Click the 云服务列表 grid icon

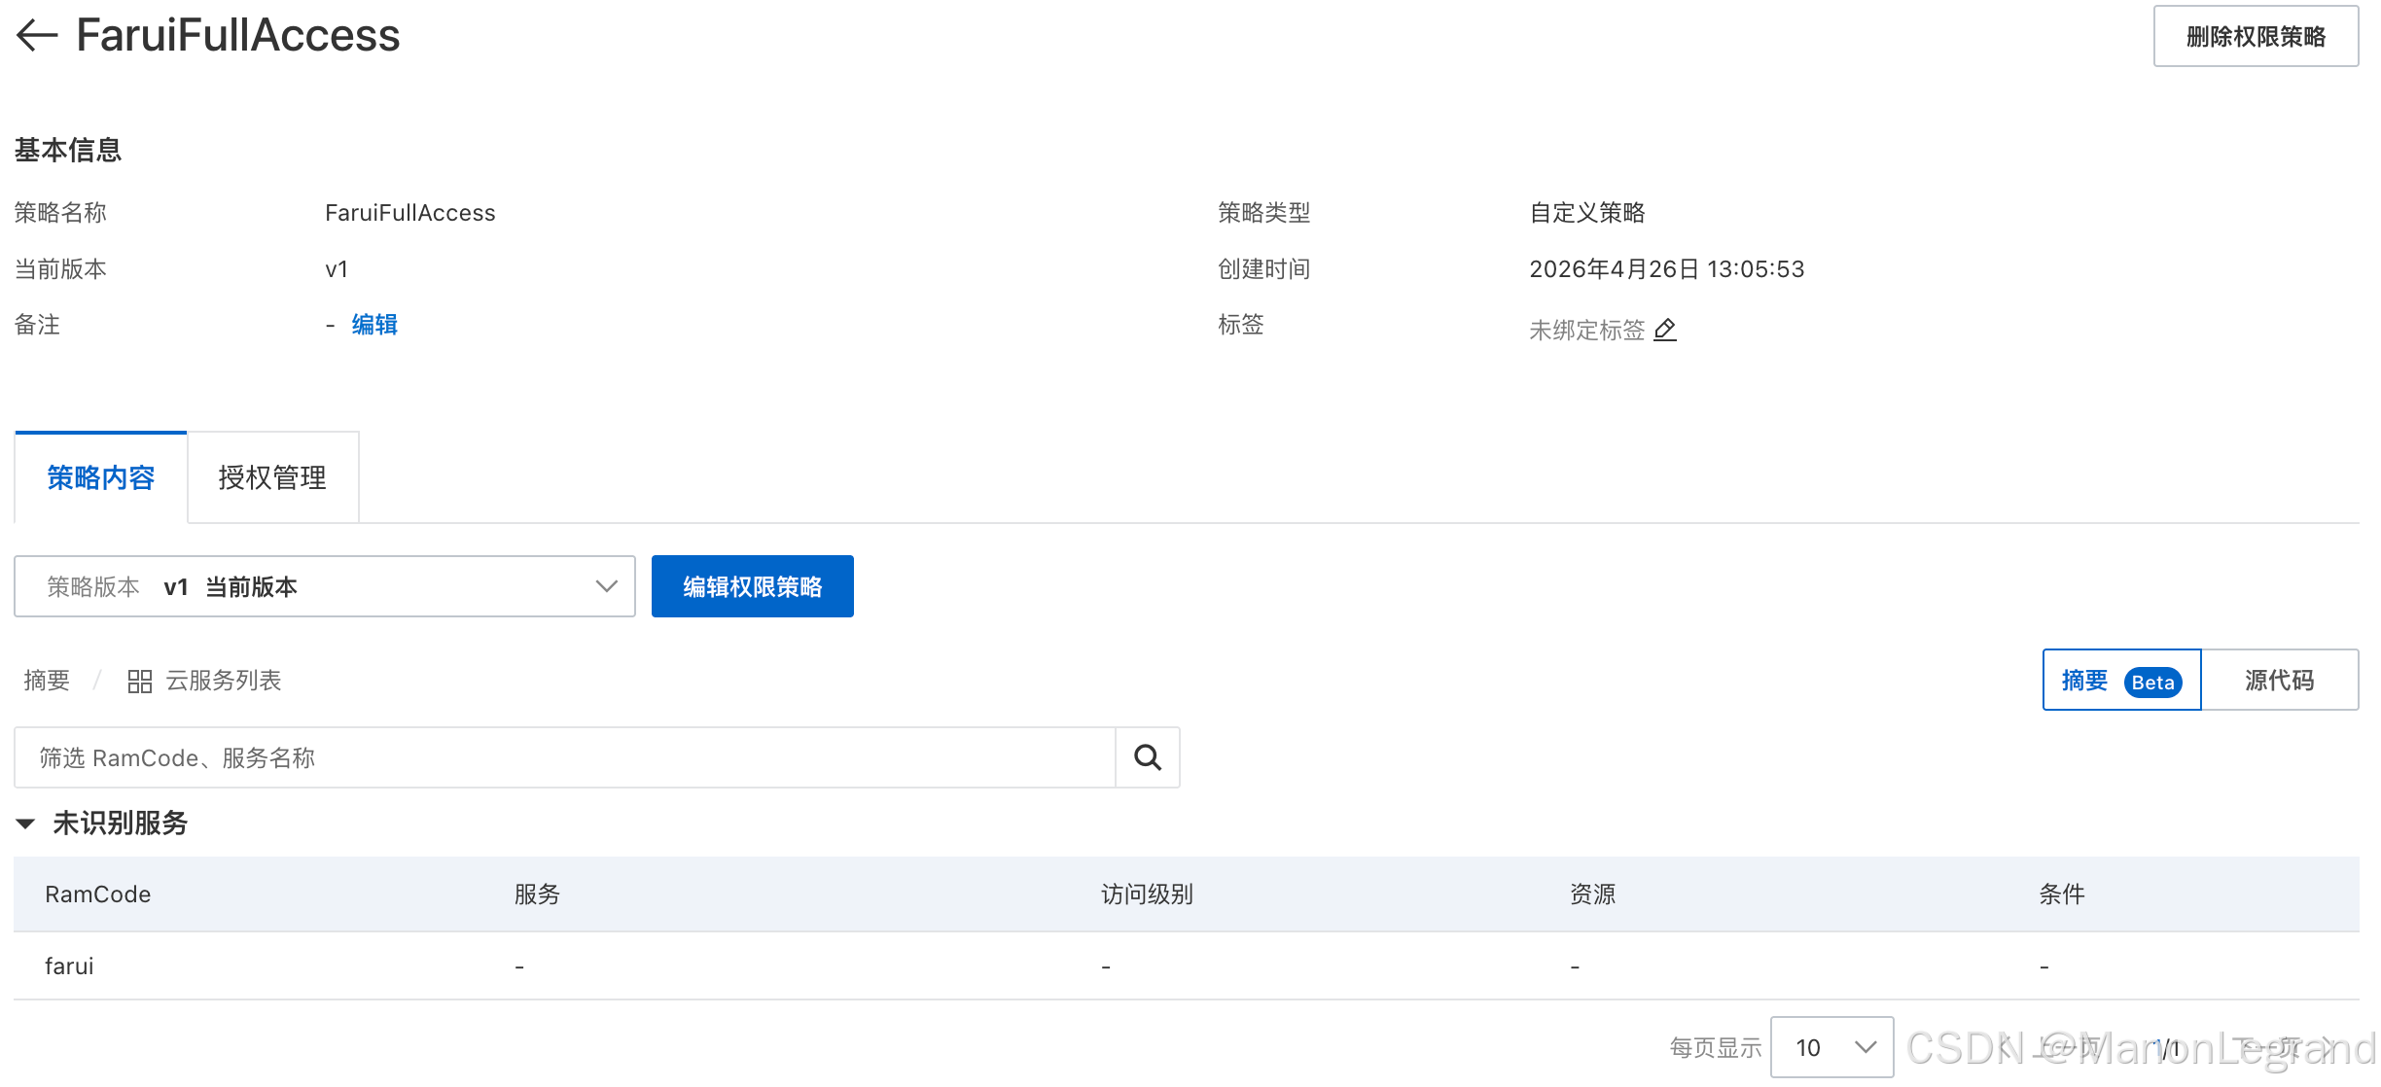[139, 681]
